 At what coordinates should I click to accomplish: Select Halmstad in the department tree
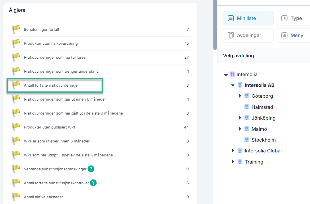click(x=262, y=107)
